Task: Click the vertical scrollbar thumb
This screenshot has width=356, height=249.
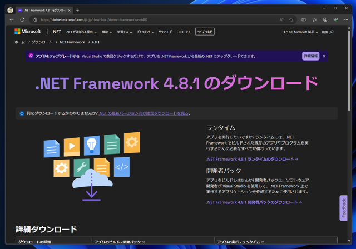Action: click(x=349, y=70)
